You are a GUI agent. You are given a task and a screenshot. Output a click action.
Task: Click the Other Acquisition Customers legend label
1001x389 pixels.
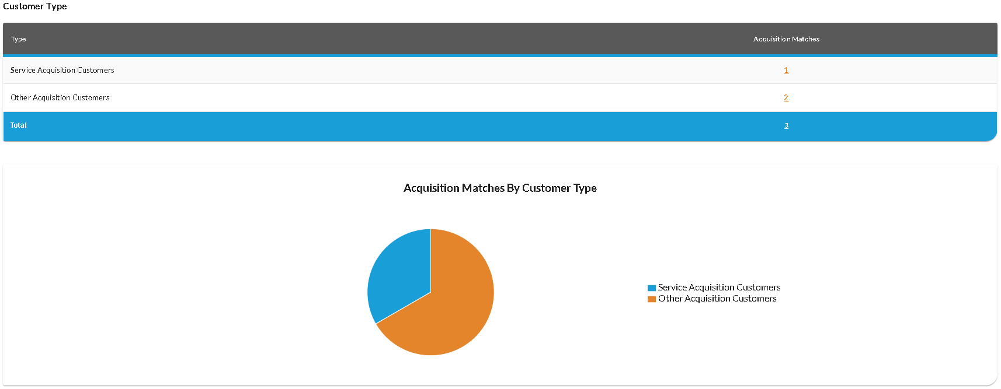(717, 299)
